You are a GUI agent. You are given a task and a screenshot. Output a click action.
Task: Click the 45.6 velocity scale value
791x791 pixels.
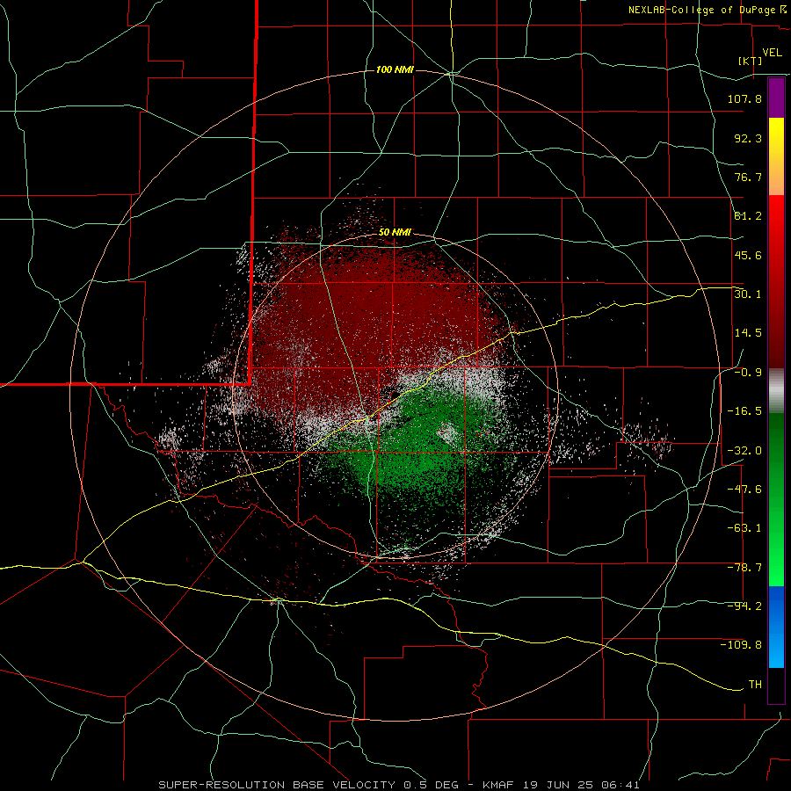[748, 255]
